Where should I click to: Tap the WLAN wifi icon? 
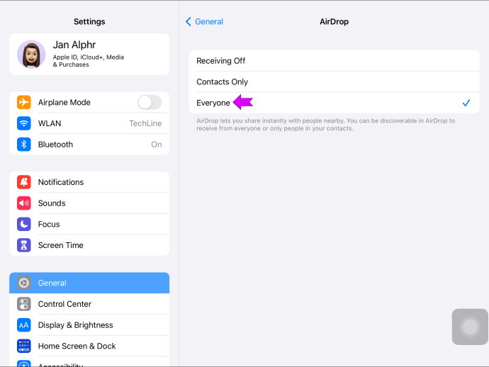pos(24,123)
